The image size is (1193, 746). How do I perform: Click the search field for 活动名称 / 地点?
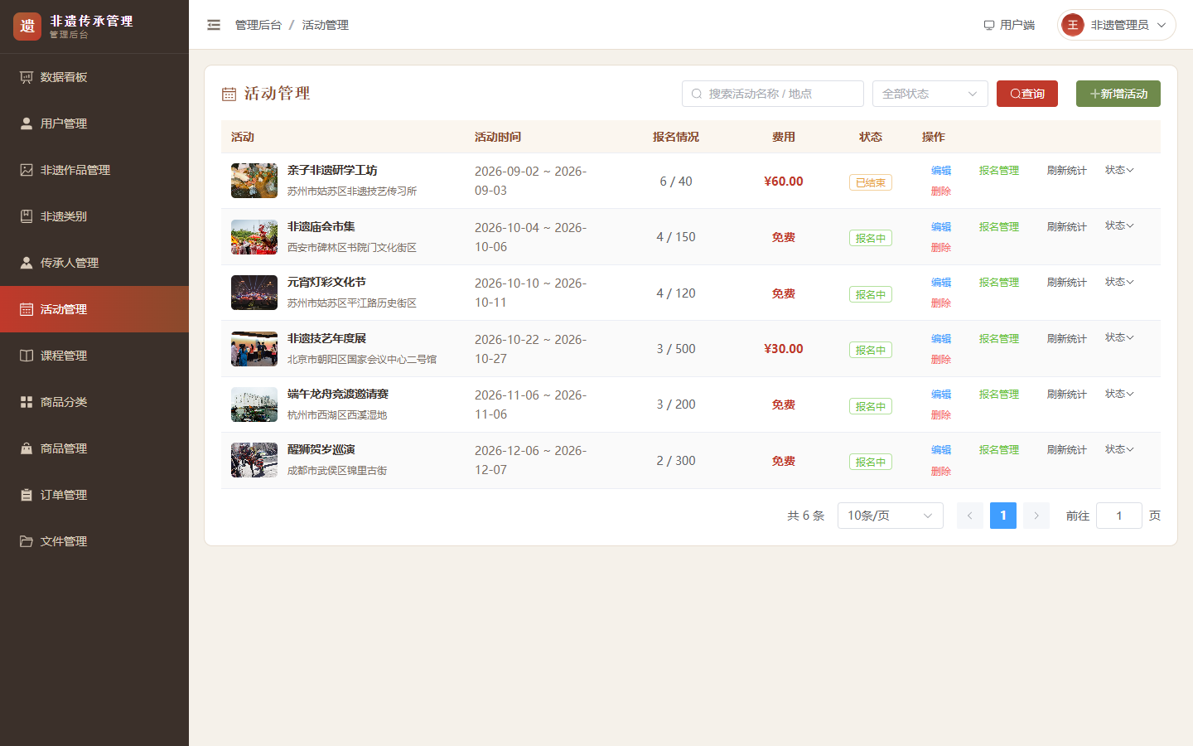pyautogui.click(x=773, y=94)
